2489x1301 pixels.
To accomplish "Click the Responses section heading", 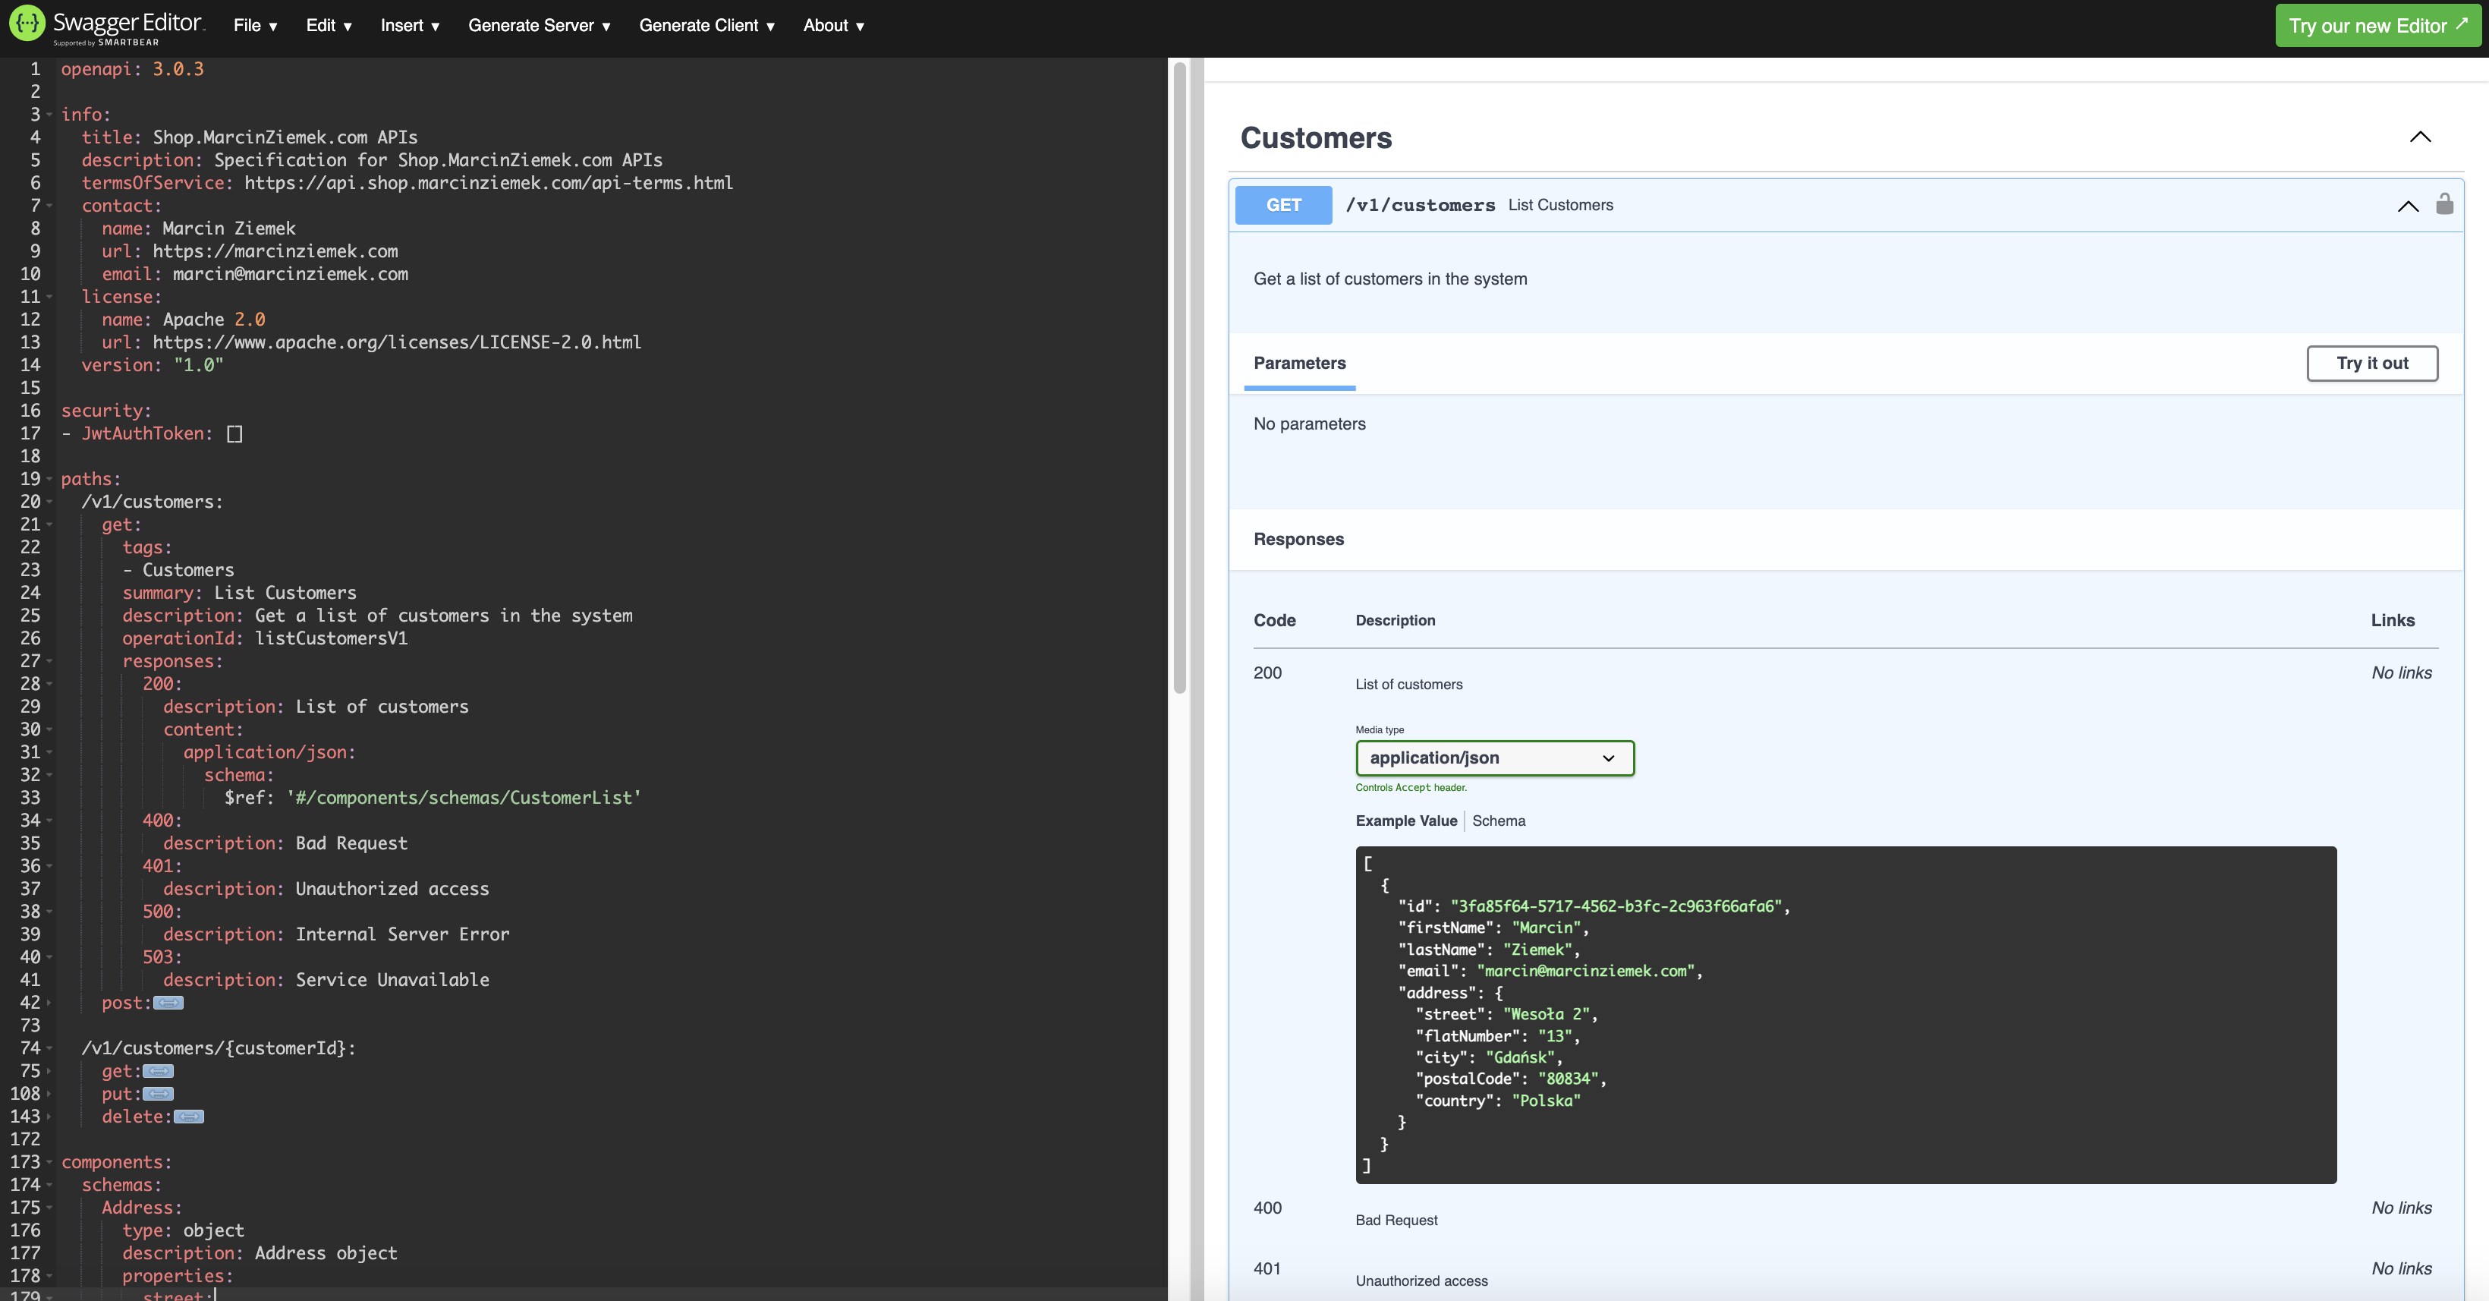I will pos(1298,540).
